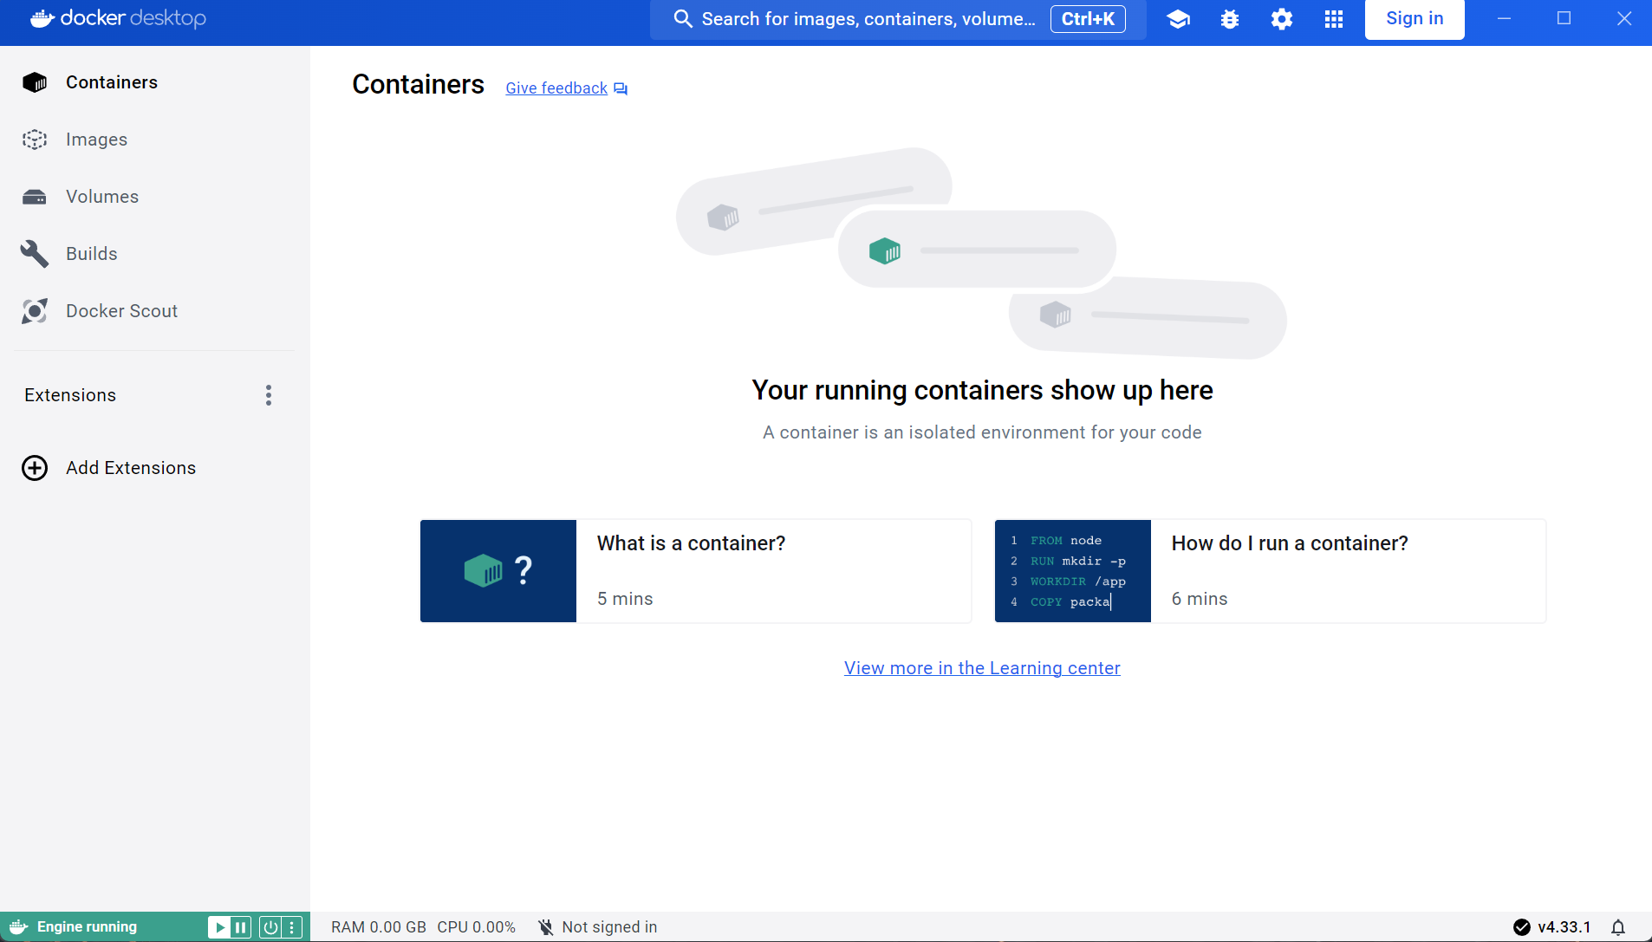This screenshot has height=942, width=1652.
Task: Close the Docker Desktop window
Action: (1624, 18)
